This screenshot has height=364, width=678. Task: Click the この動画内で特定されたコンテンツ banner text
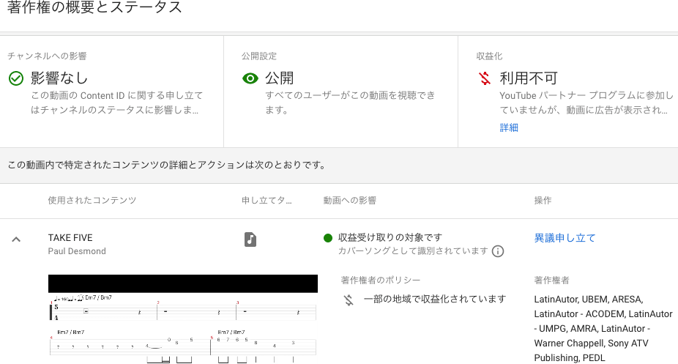tap(166, 165)
